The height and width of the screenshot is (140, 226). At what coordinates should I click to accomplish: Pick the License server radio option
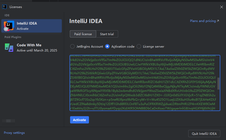click(x=139, y=47)
